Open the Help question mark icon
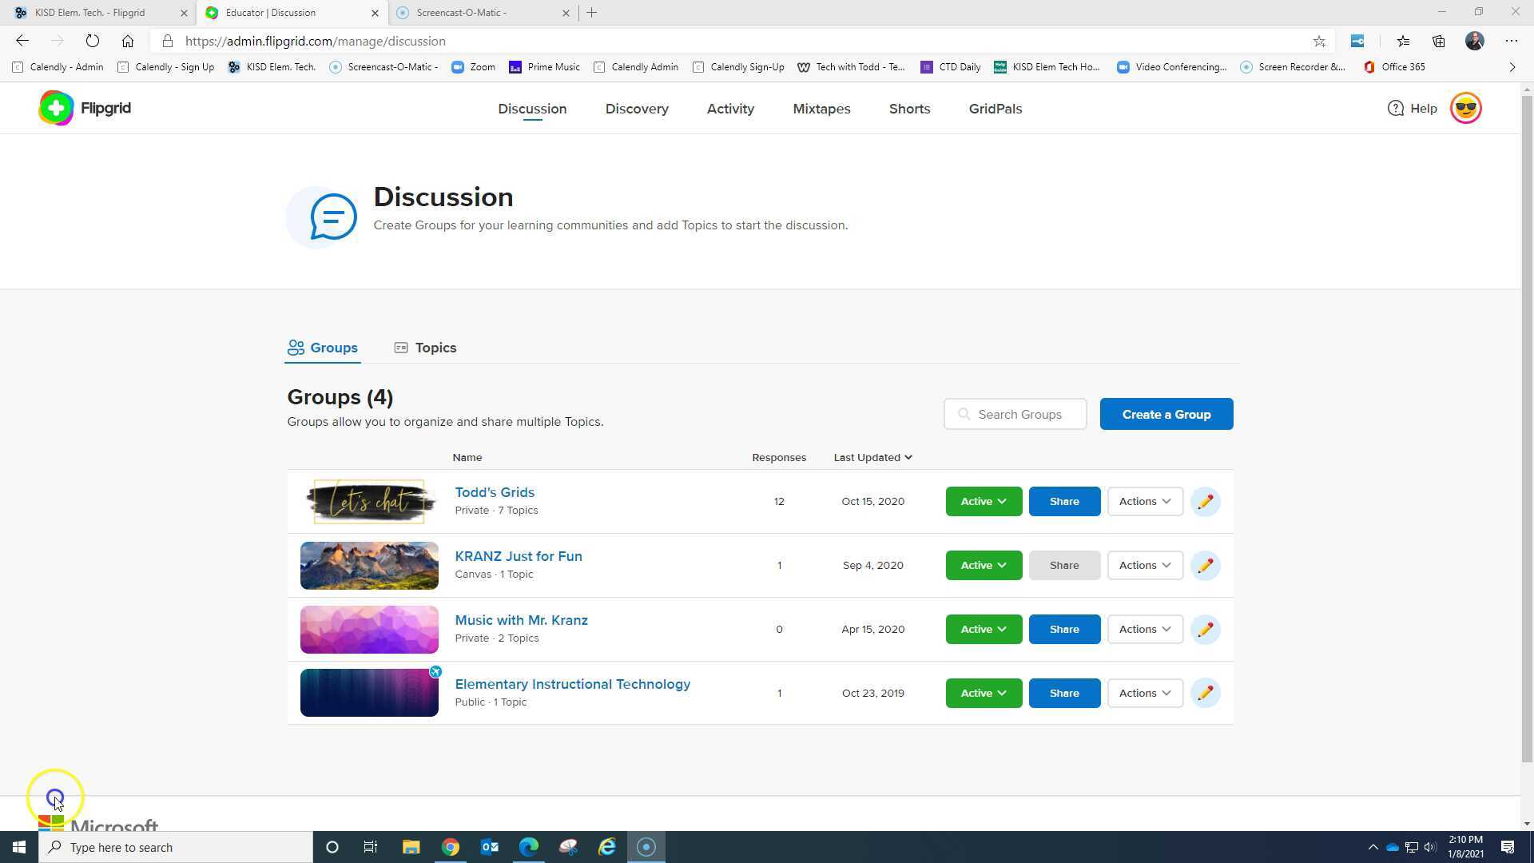This screenshot has width=1534, height=863. pos(1395,109)
